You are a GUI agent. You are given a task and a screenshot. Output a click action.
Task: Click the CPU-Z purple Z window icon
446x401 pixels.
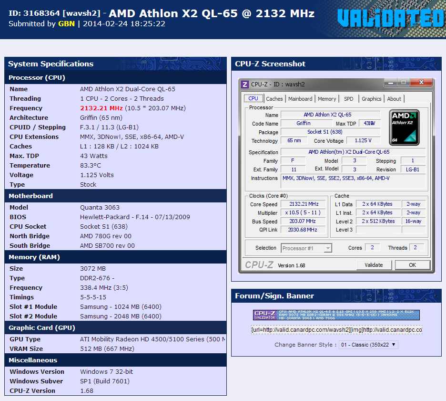(244, 84)
